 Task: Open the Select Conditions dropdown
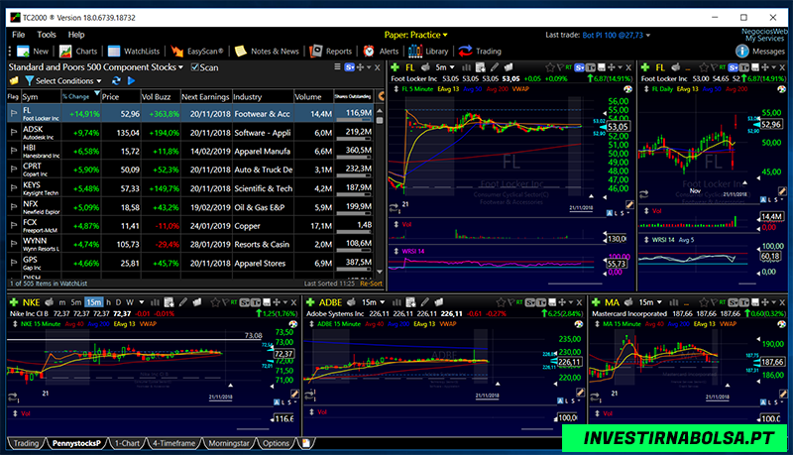[x=68, y=81]
